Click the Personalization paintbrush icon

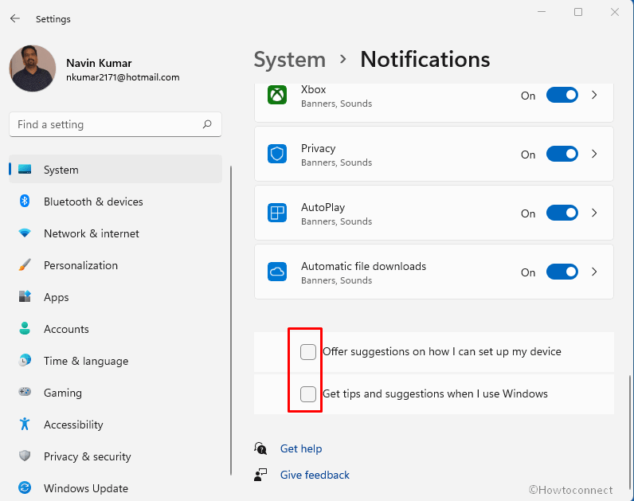[x=25, y=265]
